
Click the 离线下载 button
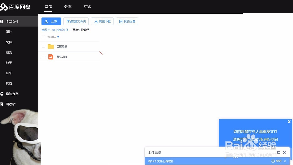(102, 21)
